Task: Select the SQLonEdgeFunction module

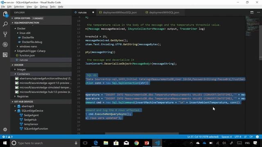Action: tap(36, 129)
